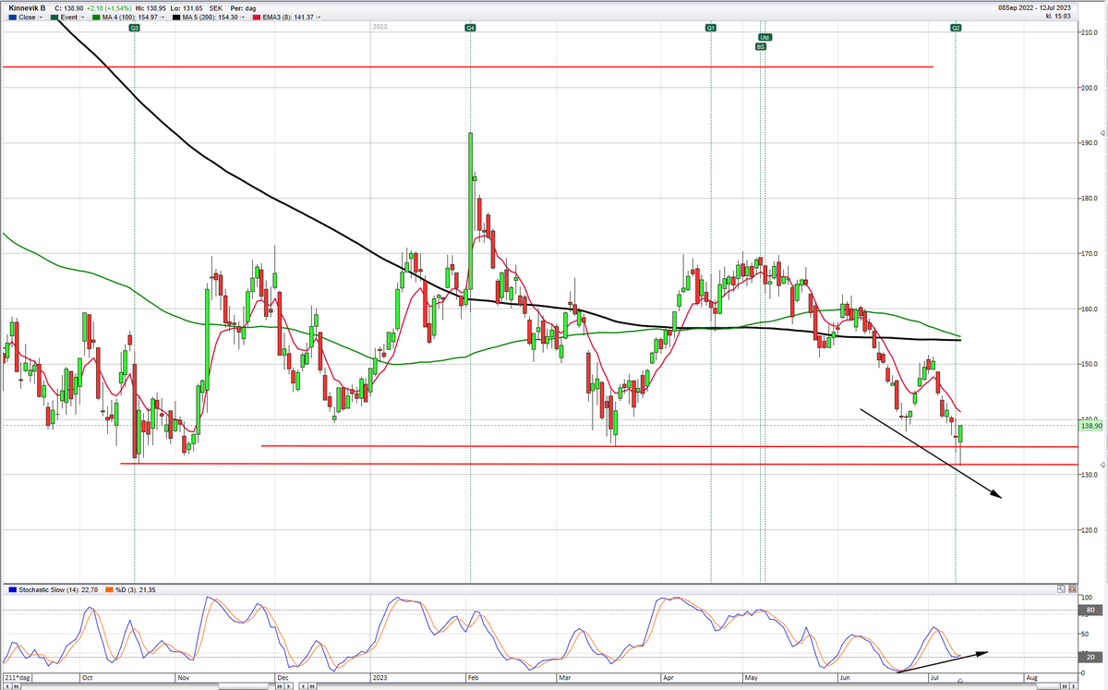Click the Q3 event marker

tap(134, 29)
